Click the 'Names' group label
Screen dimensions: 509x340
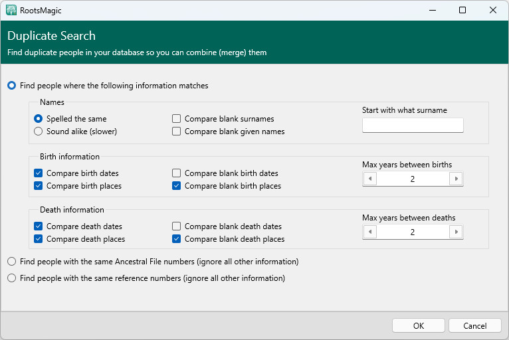pyautogui.click(x=52, y=102)
